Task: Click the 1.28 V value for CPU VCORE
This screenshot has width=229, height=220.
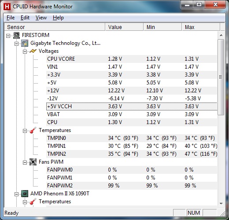Action: tap(115, 59)
